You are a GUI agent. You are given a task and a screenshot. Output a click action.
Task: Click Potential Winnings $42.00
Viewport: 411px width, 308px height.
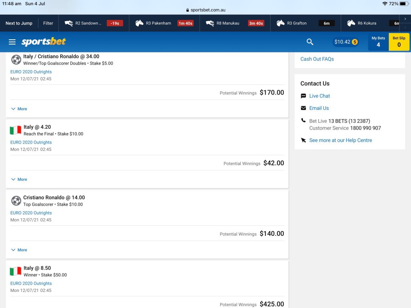tap(254, 163)
